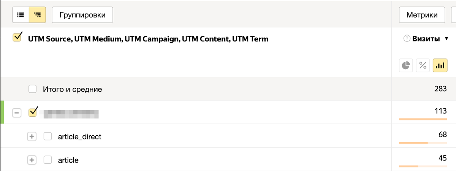
Task: Switch to flat list view icon
Action: 21,15
